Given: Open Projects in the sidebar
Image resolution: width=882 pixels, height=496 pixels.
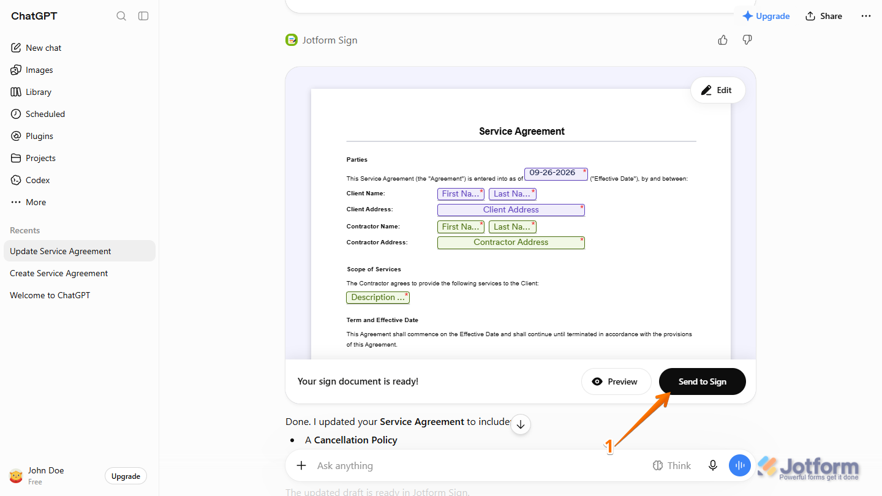Looking at the screenshot, I should click(79, 158).
